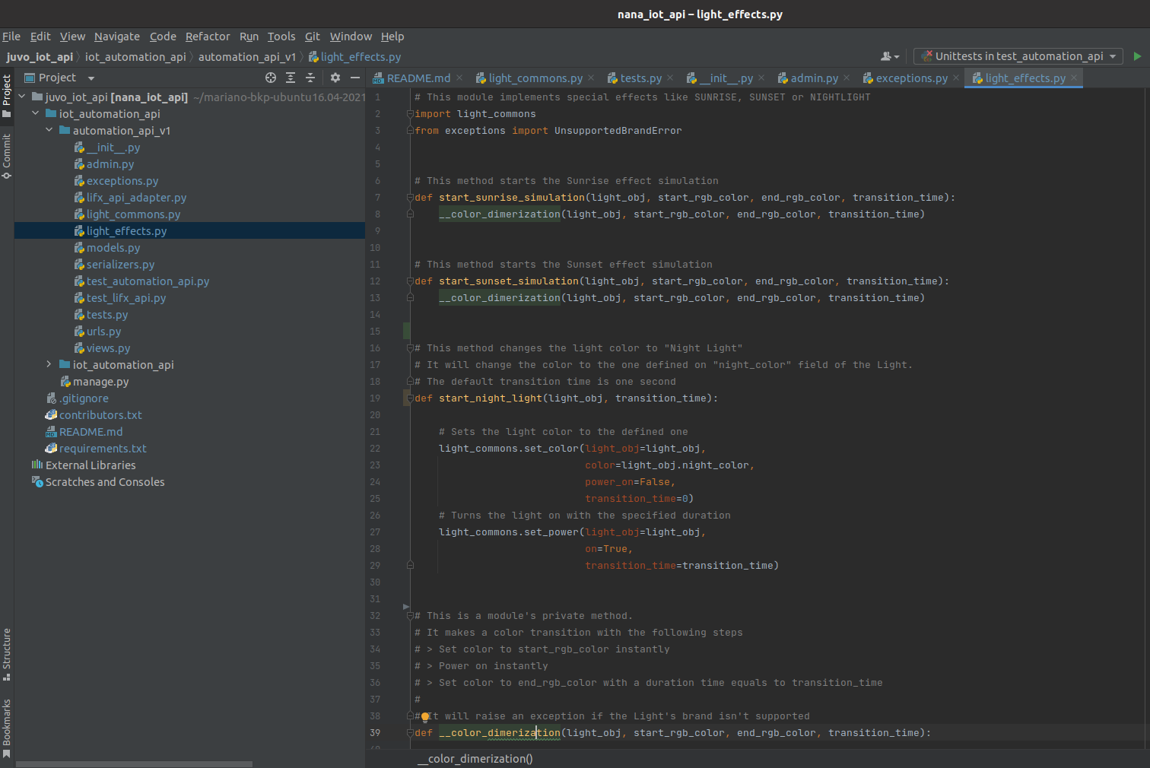Click automation_api_v1 in the breadcrumb path
Image resolution: width=1150 pixels, height=768 pixels.
coord(246,57)
